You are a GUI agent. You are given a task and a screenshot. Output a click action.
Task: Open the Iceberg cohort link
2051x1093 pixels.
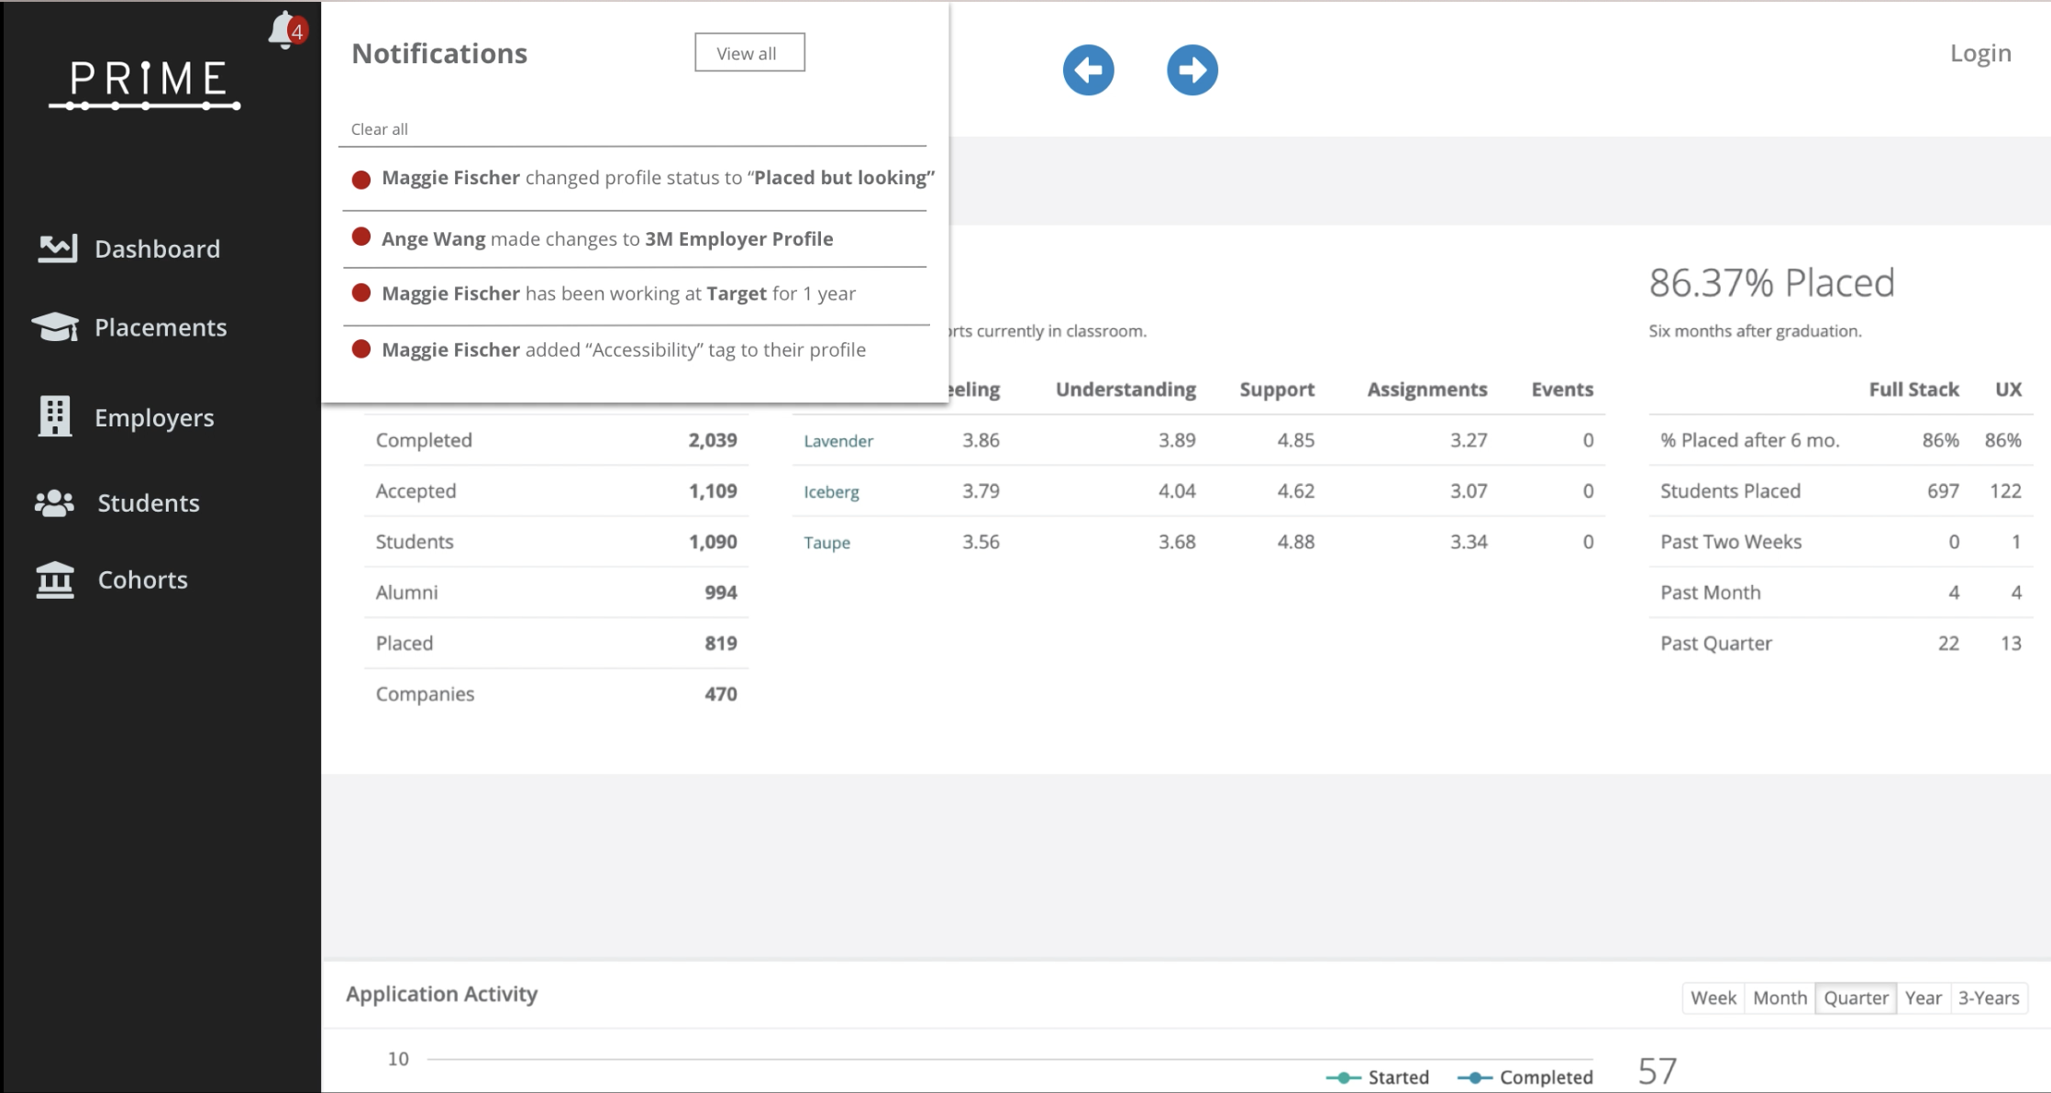tap(831, 491)
